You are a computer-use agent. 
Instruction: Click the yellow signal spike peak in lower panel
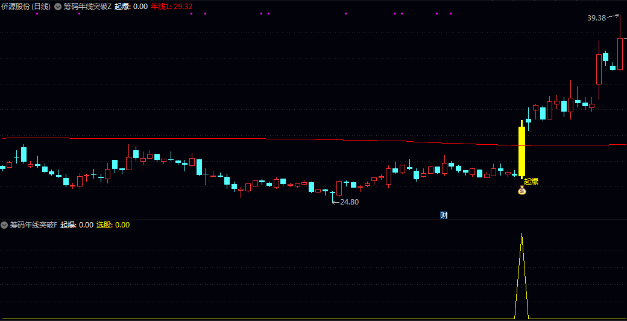tap(521, 234)
